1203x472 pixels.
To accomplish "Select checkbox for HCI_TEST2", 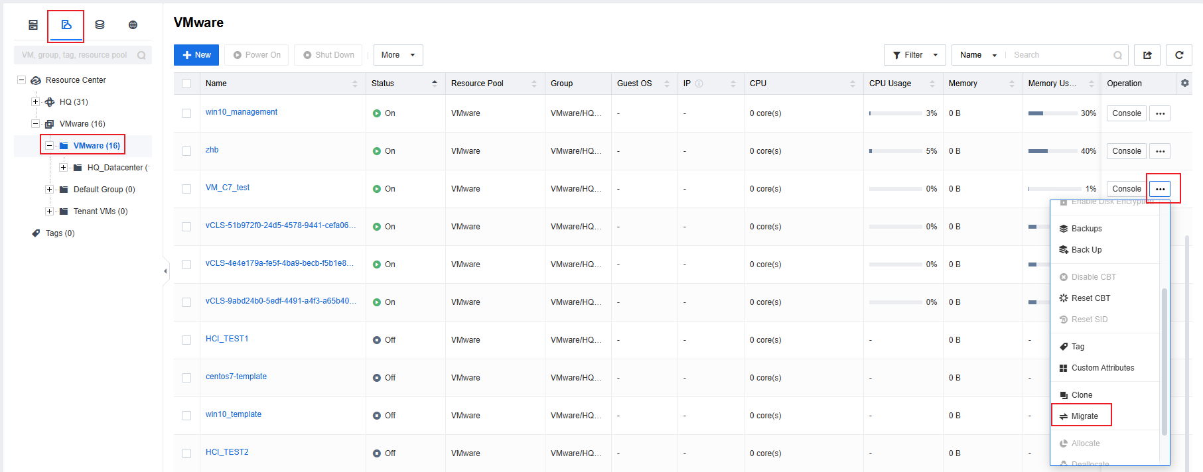I will click(x=186, y=453).
